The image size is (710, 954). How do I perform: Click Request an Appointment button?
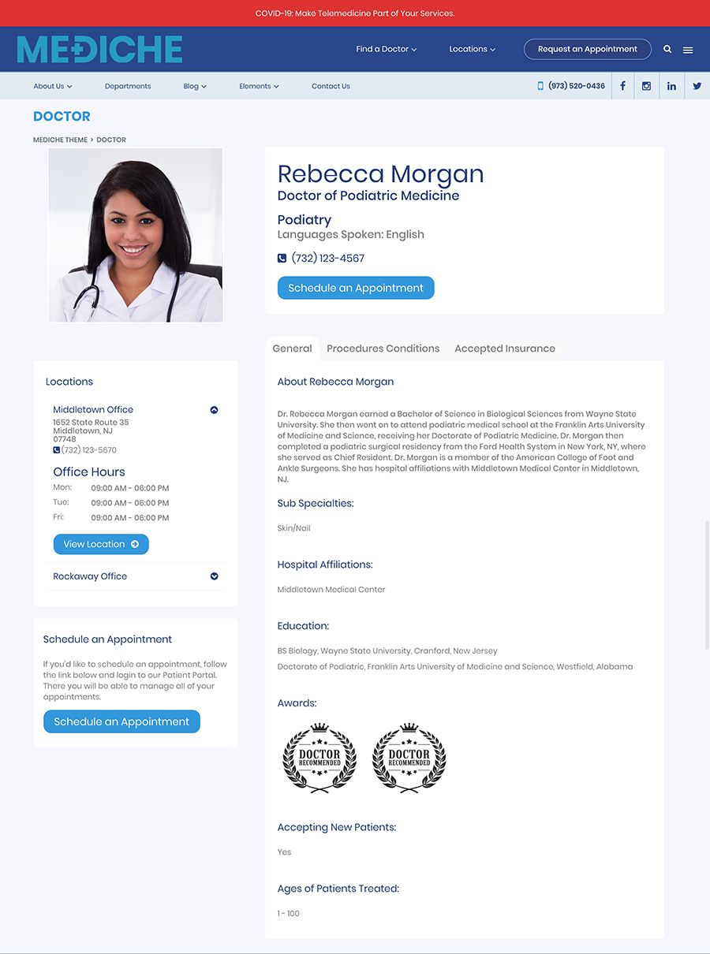coord(588,49)
